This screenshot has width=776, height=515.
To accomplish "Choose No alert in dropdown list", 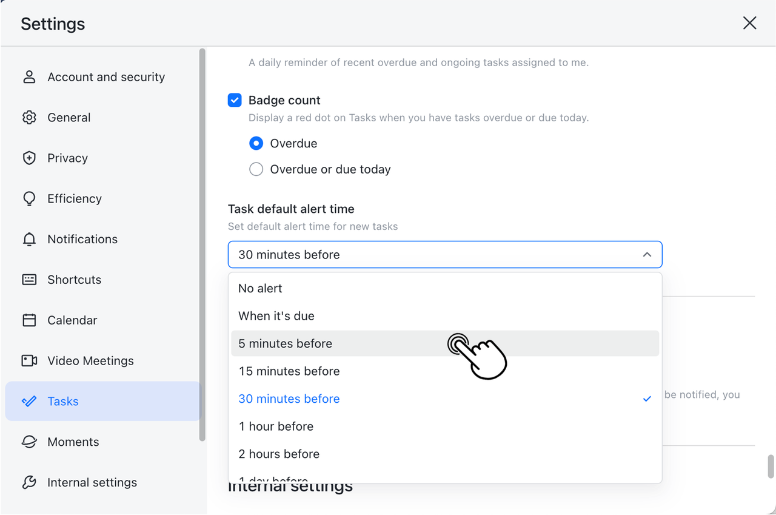I will [260, 288].
